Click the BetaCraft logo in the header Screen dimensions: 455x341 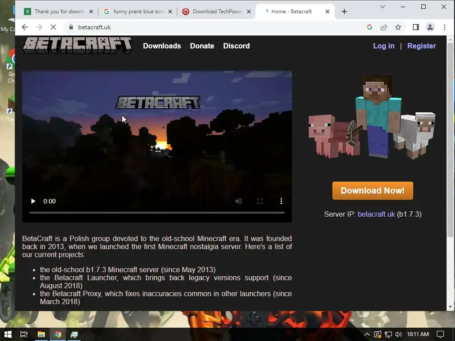pos(77,45)
